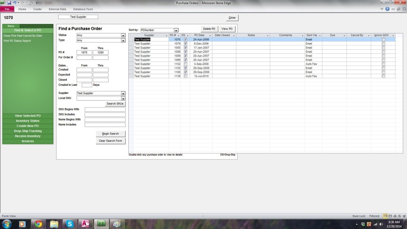
Task: Open the Database Tools tab
Action: pos(83,9)
